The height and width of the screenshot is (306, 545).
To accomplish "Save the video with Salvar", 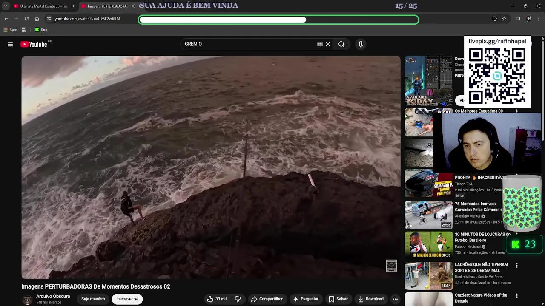I will 338,299.
